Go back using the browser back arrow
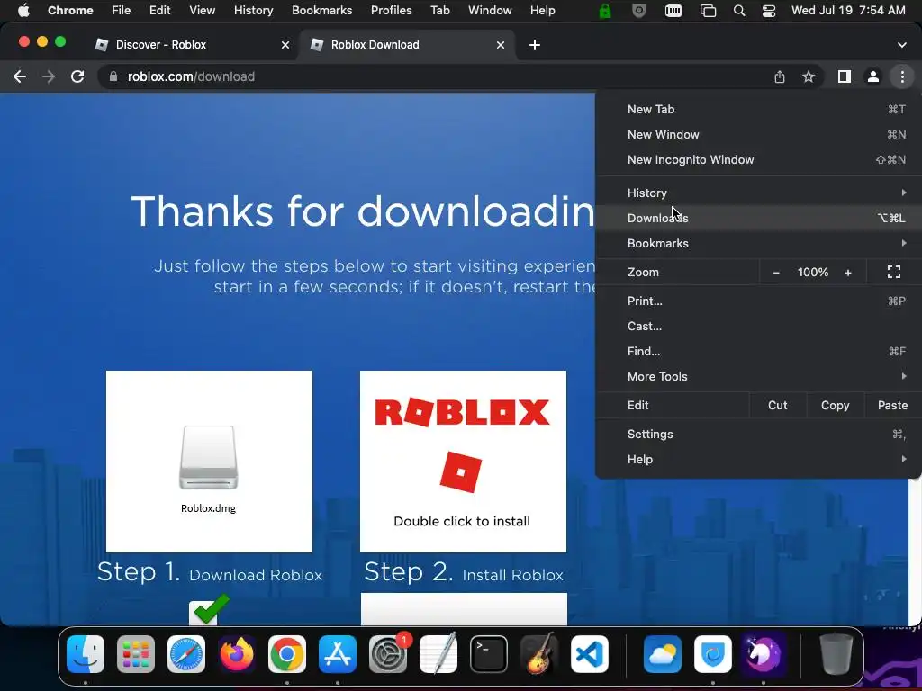 coord(20,76)
